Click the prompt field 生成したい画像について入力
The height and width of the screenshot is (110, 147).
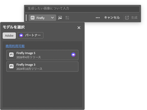pos(82,9)
